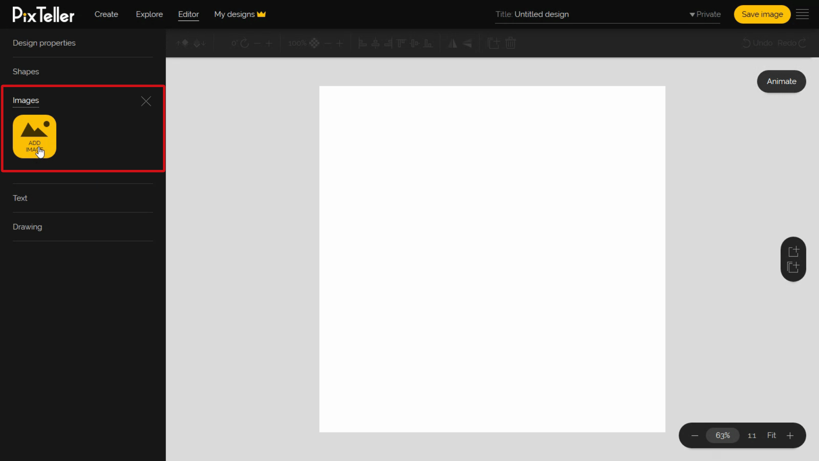Click the align right icon
819x461 pixels.
[389, 43]
